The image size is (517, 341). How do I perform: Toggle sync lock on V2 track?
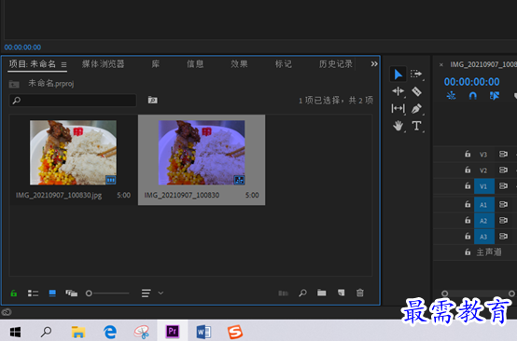(x=503, y=170)
